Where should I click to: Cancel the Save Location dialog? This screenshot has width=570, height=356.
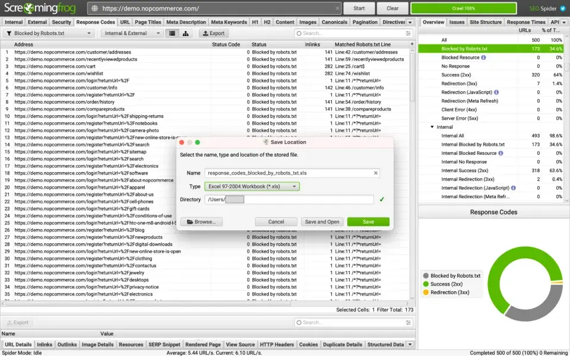[276, 221]
